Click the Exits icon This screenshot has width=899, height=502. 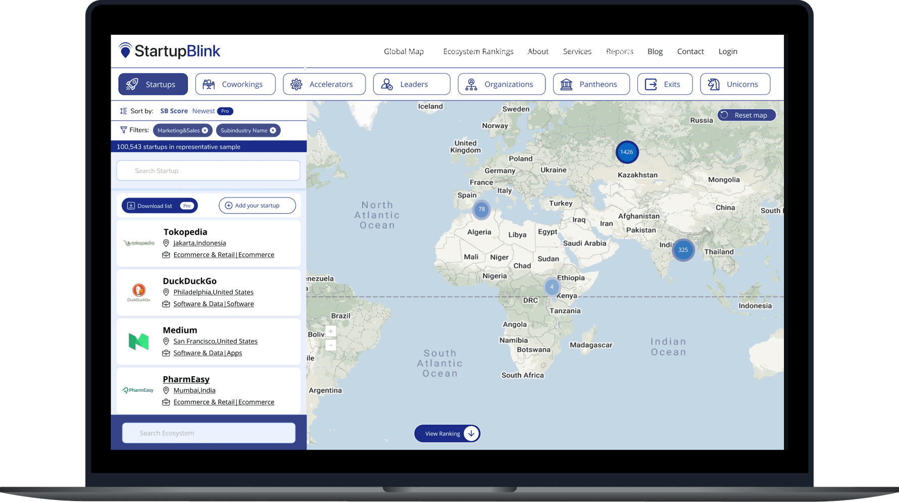click(x=651, y=84)
